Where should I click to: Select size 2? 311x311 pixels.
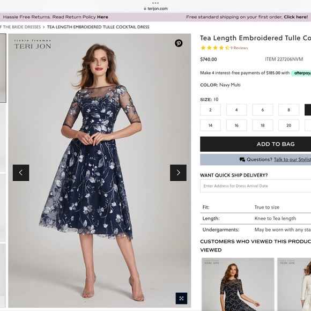point(210,110)
